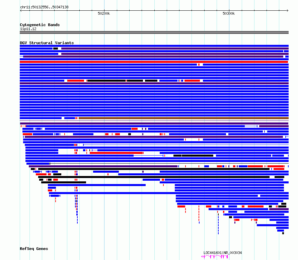
Task: Click the LOC441601|NR_003034 gene label
Action: click(223, 253)
